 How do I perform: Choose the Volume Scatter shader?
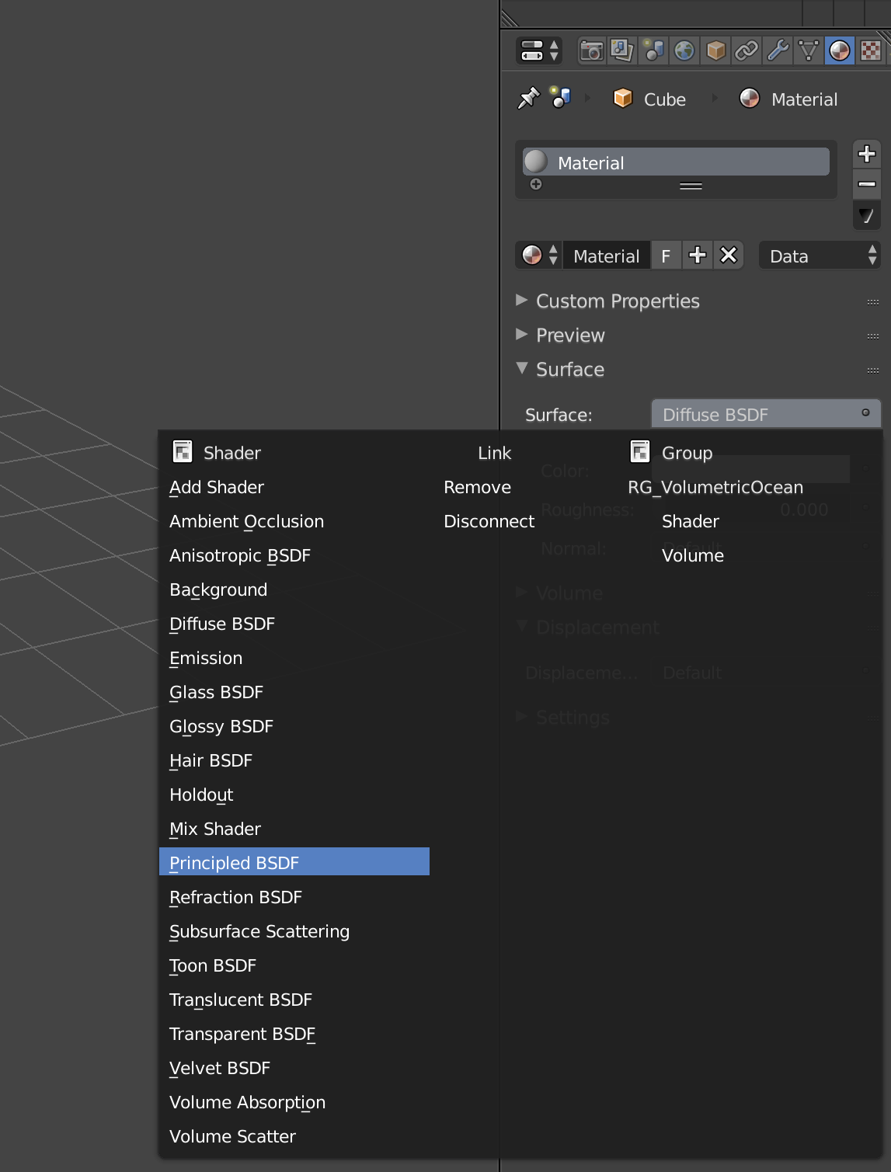294,1136
